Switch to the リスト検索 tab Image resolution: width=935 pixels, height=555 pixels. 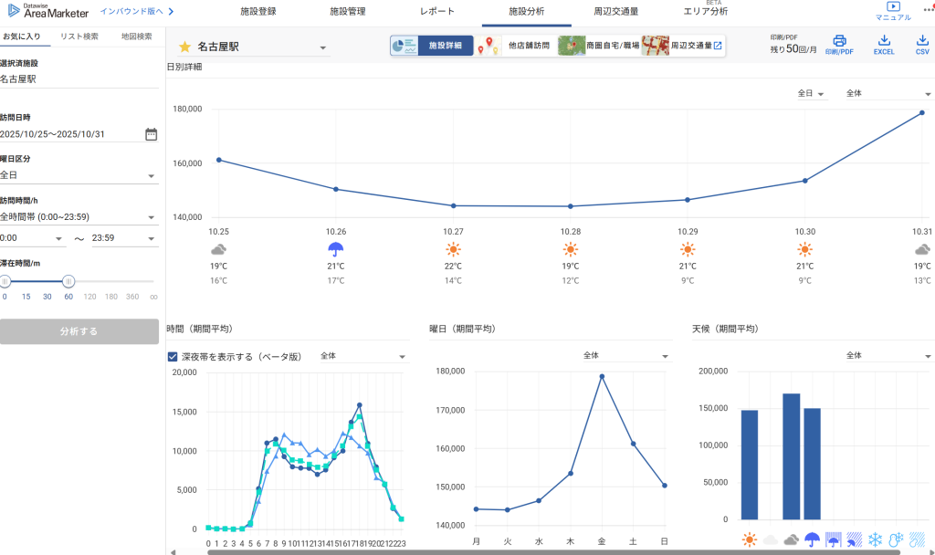pos(79,37)
